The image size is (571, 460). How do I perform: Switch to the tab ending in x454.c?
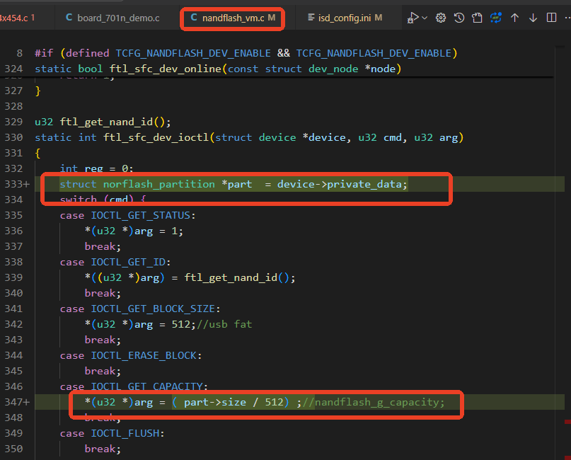click(18, 18)
